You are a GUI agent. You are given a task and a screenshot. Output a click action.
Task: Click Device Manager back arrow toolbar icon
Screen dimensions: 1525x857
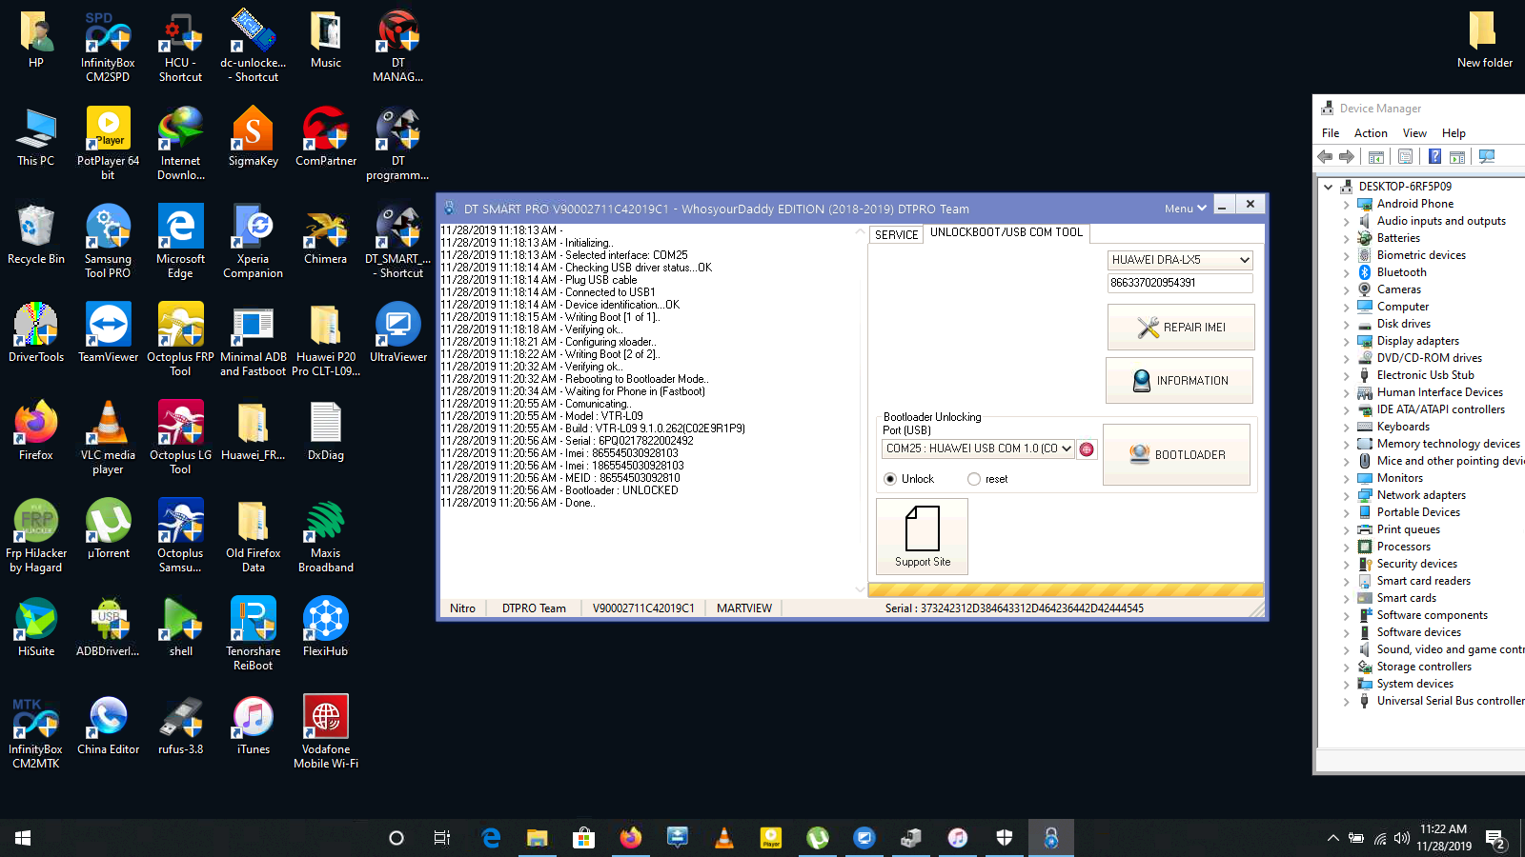(1325, 156)
